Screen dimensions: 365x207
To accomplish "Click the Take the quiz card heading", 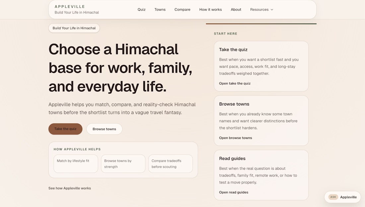I will click(x=233, y=50).
